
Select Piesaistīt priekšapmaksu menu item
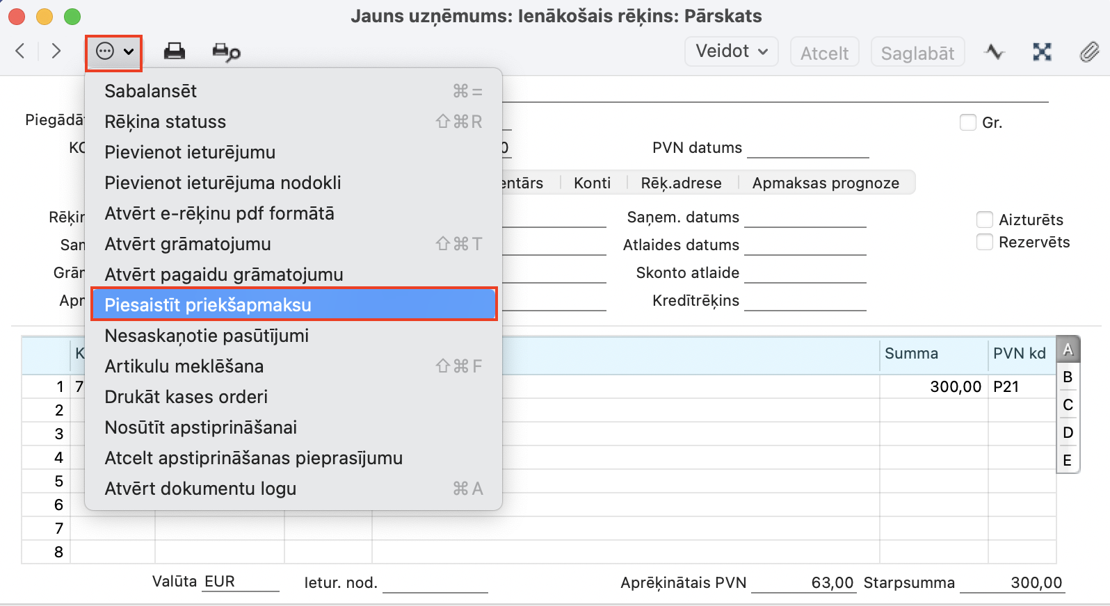[x=293, y=305]
